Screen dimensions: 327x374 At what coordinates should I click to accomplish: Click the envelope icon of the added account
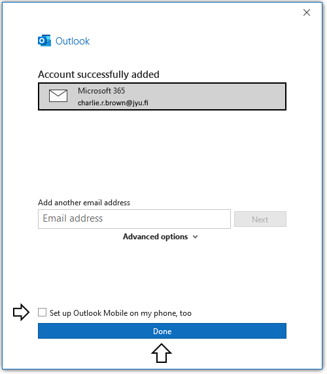[x=58, y=96]
